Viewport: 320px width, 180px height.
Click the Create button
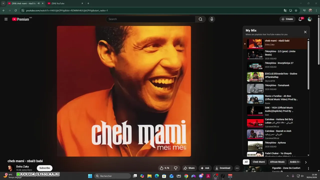287,19
